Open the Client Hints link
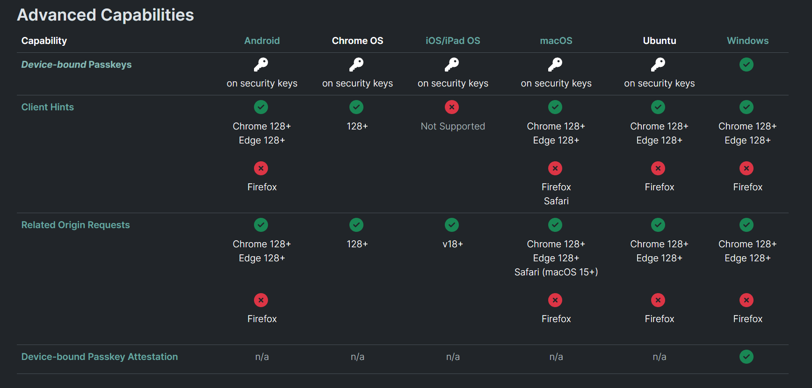 pos(48,107)
